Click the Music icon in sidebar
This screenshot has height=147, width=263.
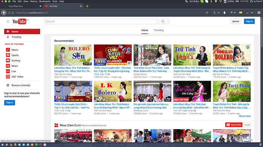click(8, 50)
